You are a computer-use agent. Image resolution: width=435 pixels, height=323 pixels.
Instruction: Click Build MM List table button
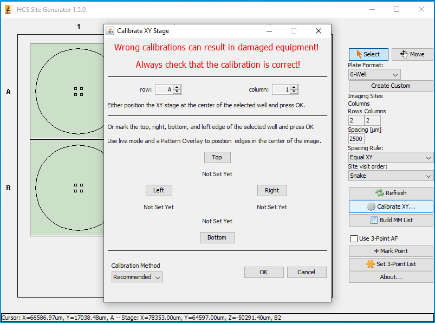click(x=391, y=220)
